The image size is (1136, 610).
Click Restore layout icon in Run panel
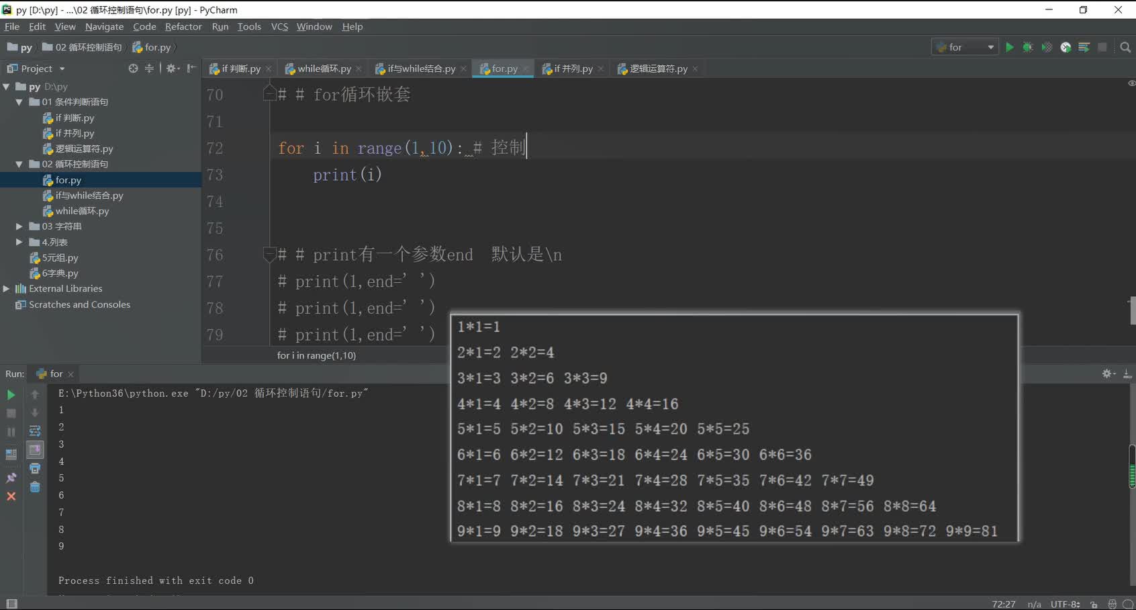click(x=11, y=455)
